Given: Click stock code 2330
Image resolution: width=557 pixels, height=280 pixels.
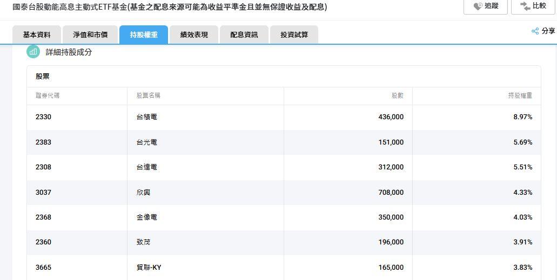Looking at the screenshot, I should point(43,117).
